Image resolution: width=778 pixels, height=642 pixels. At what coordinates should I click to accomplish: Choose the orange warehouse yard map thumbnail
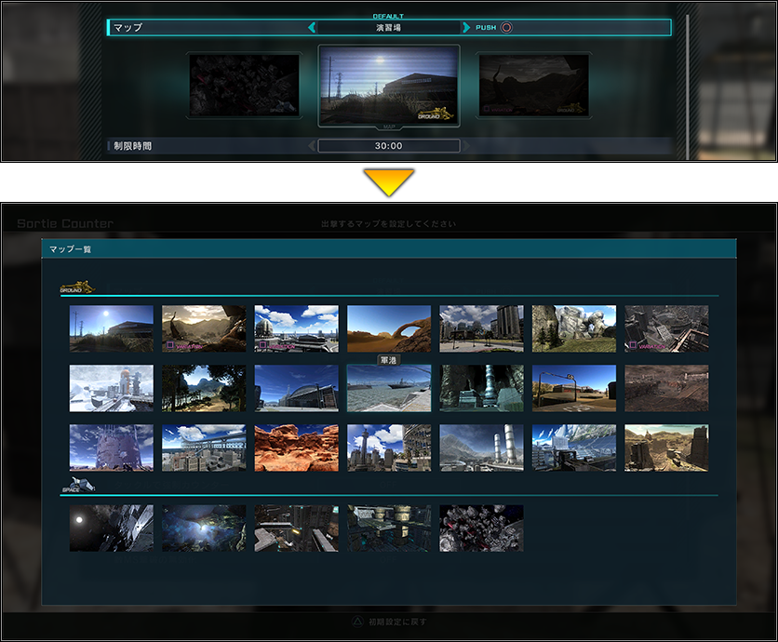[x=574, y=388]
